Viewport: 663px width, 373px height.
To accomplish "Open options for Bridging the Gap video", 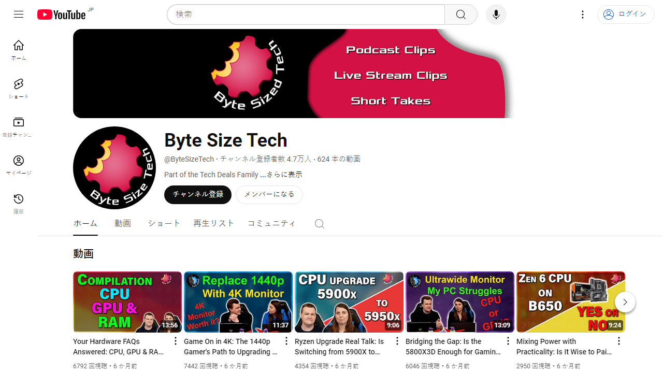I will [x=508, y=341].
